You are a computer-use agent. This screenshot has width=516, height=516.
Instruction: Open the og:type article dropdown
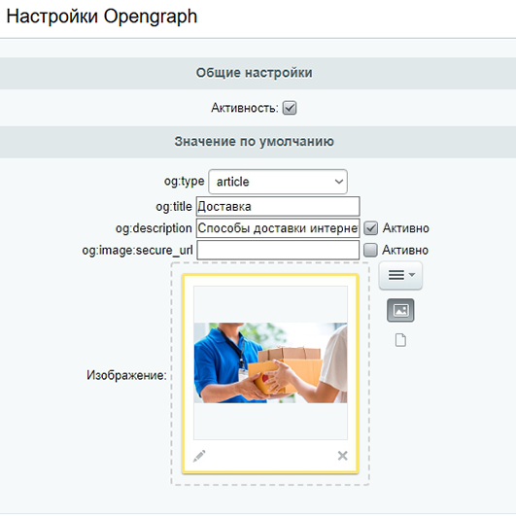pos(278,182)
